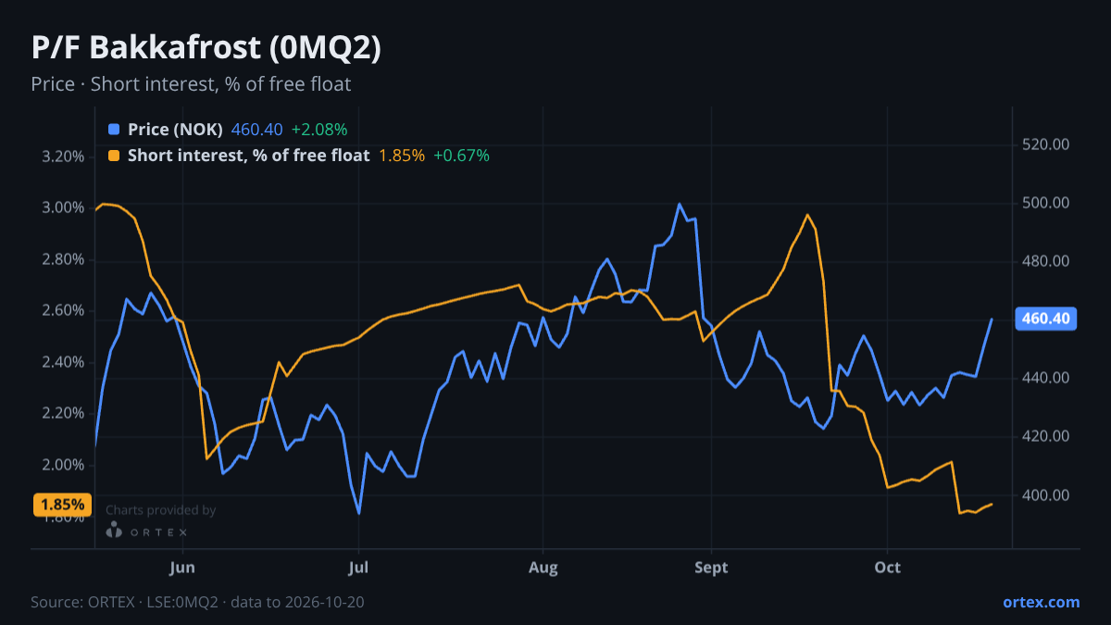
Task: Click the blue Price legend swatch
Action: 114,130
